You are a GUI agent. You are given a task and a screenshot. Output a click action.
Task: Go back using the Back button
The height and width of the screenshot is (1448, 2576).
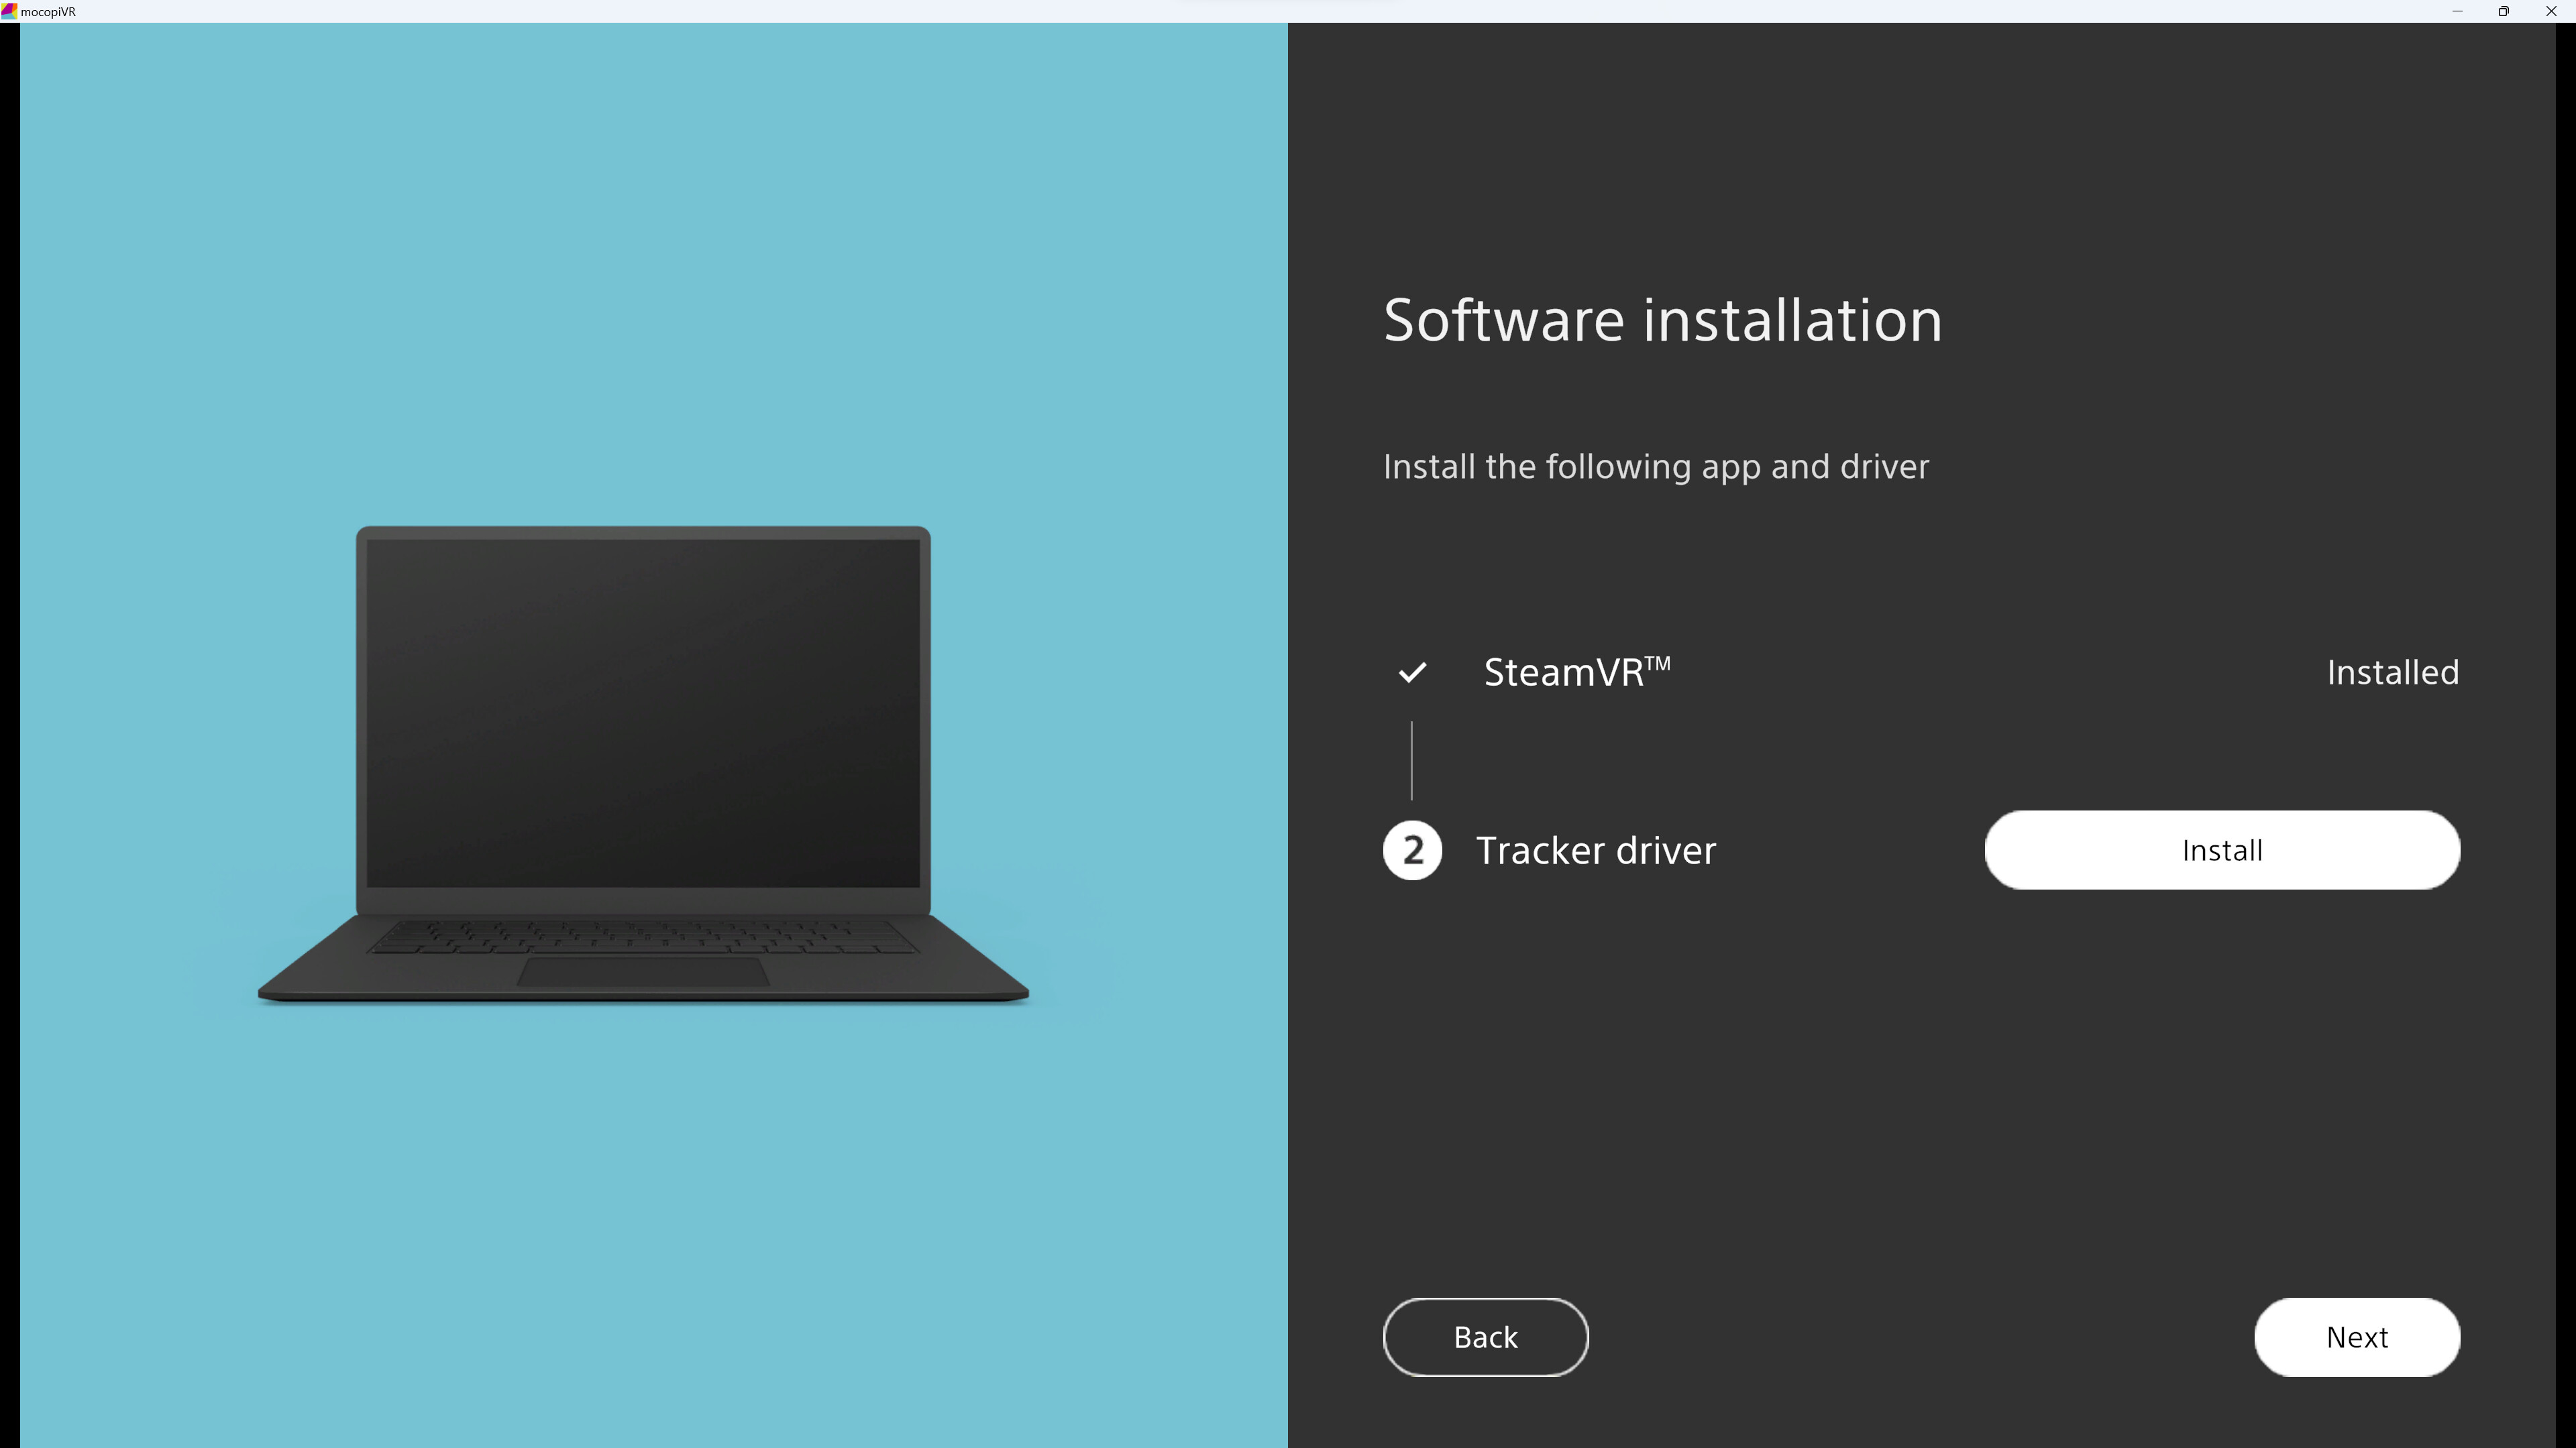tap(1485, 1337)
